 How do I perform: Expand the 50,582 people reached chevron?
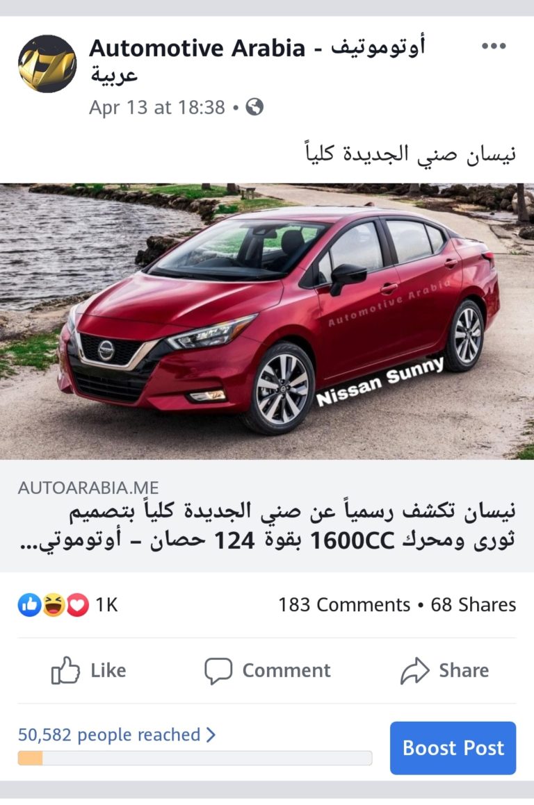coord(211,735)
